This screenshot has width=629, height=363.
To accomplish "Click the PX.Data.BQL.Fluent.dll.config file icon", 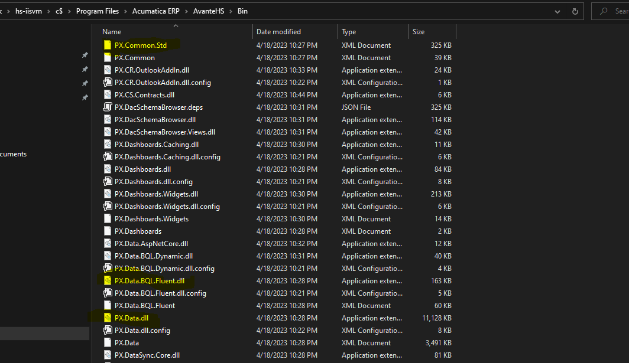I will [107, 293].
